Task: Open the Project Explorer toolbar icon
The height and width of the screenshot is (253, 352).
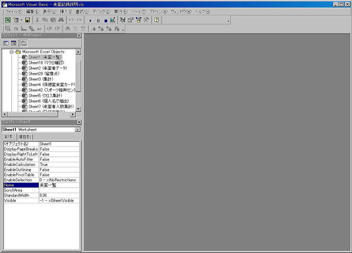Action: click(x=123, y=20)
